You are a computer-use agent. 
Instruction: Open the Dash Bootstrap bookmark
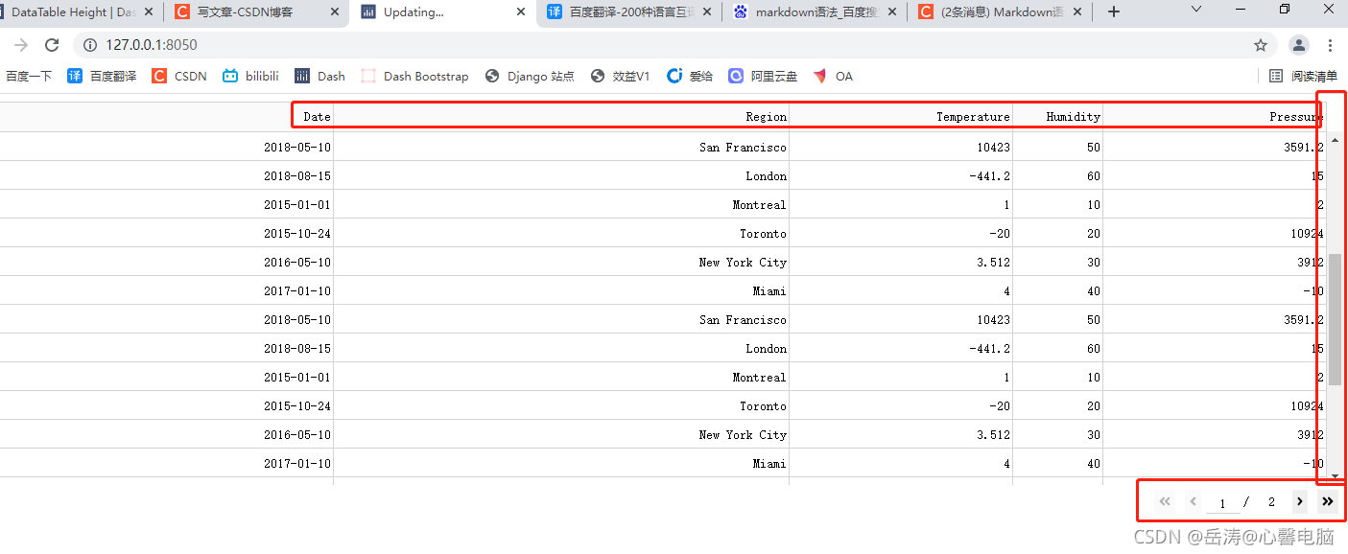414,76
